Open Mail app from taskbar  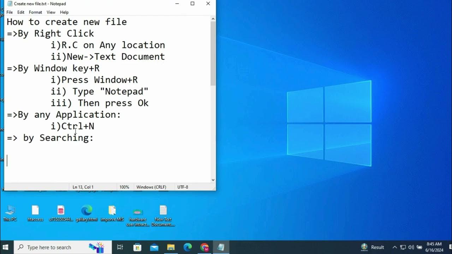154,247
